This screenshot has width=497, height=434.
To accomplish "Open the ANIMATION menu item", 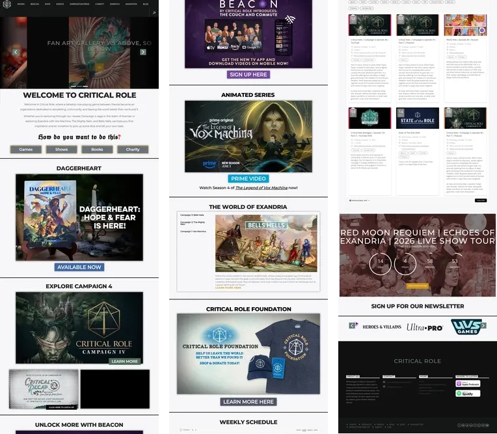I will click(x=131, y=4).
